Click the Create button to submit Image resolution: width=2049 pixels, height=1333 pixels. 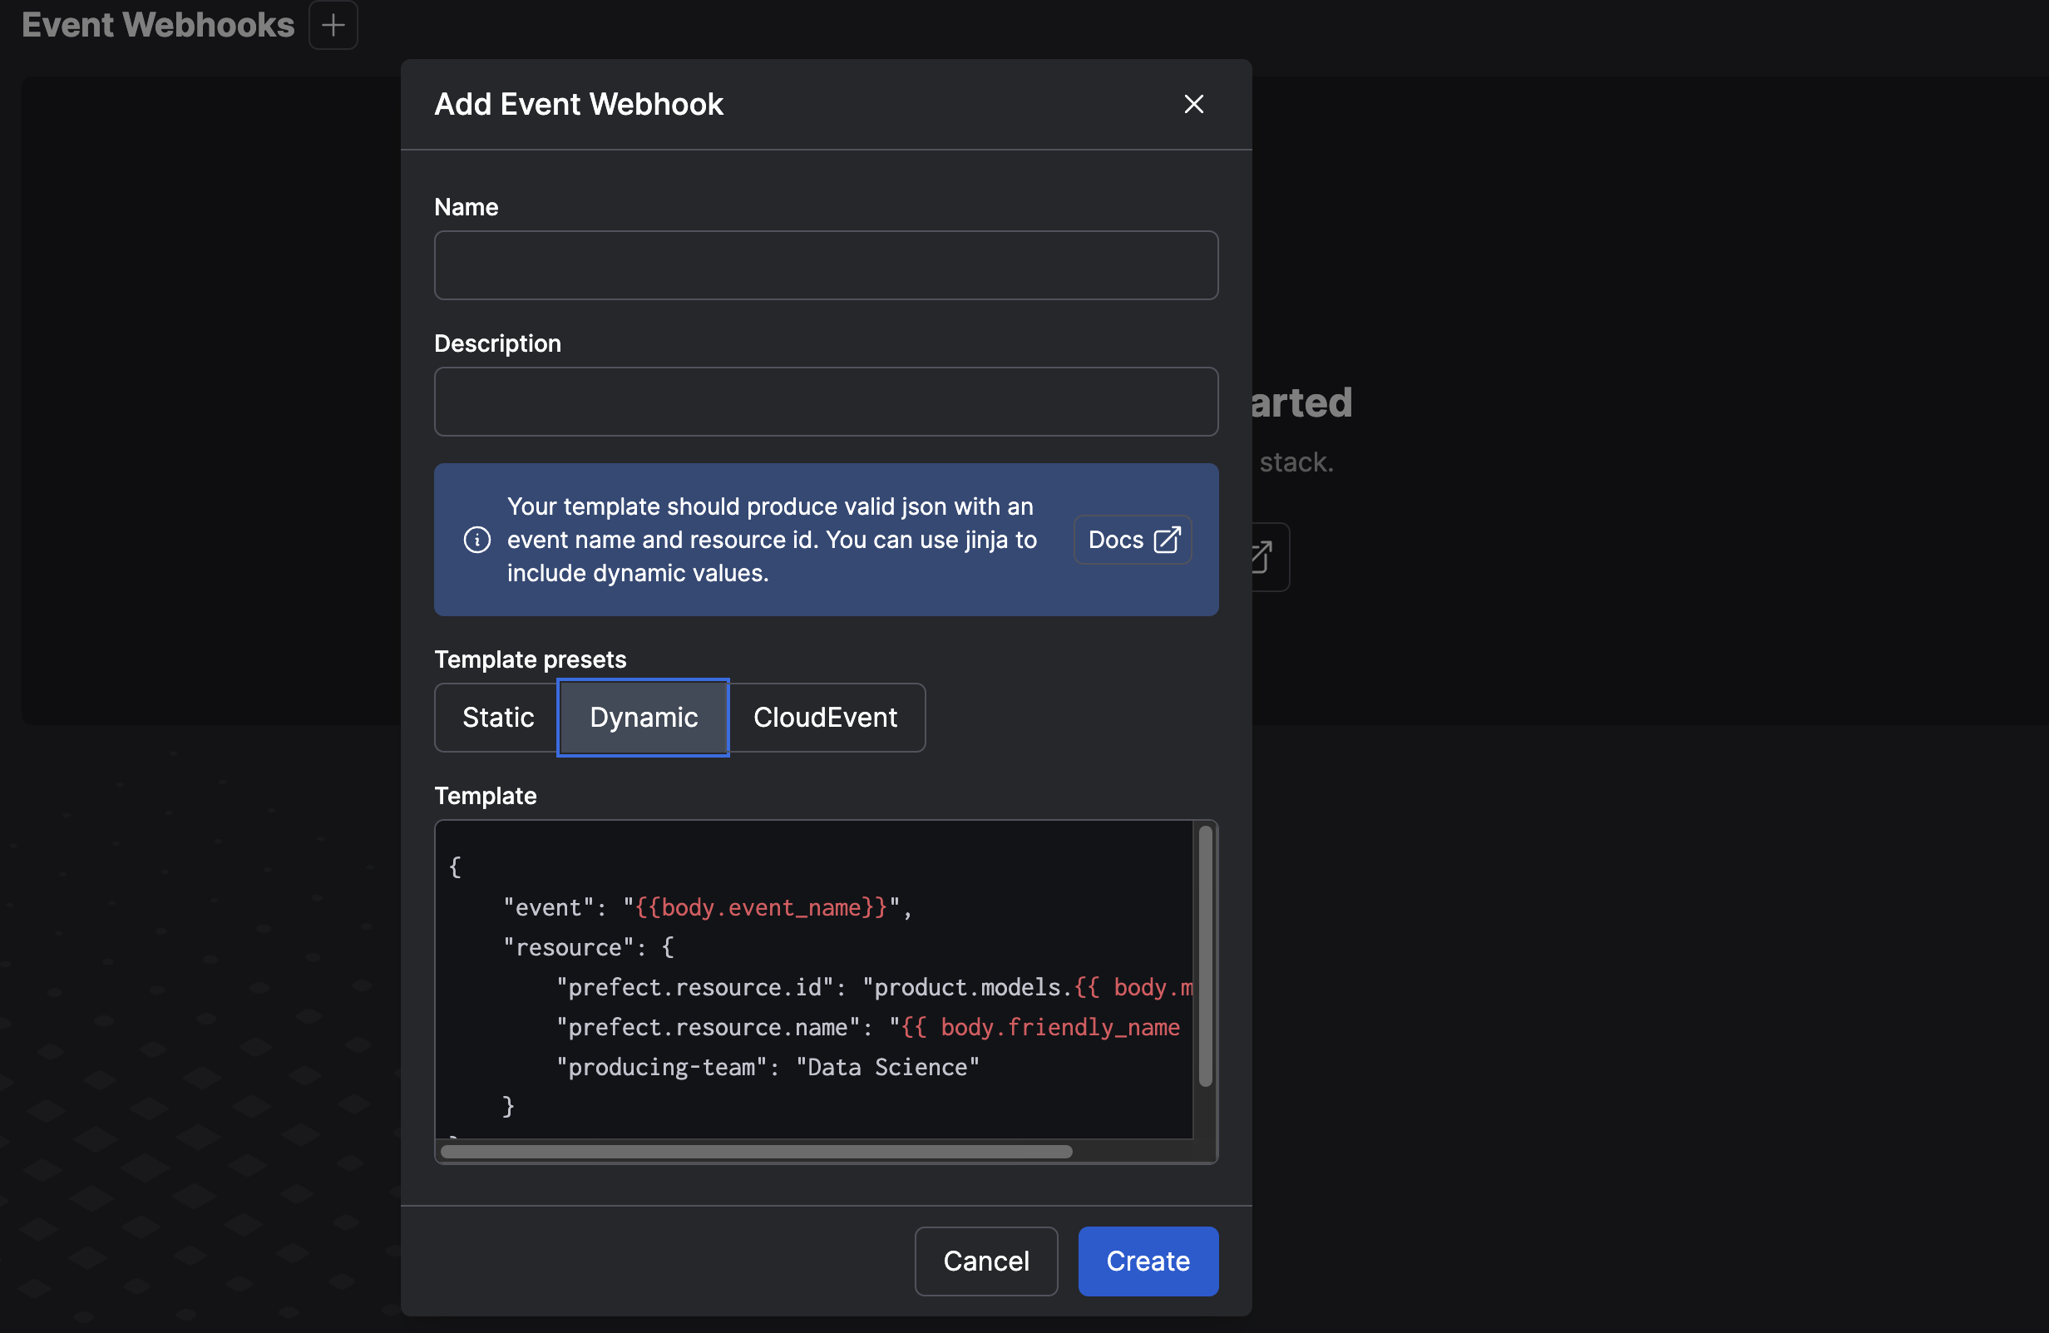click(x=1148, y=1260)
